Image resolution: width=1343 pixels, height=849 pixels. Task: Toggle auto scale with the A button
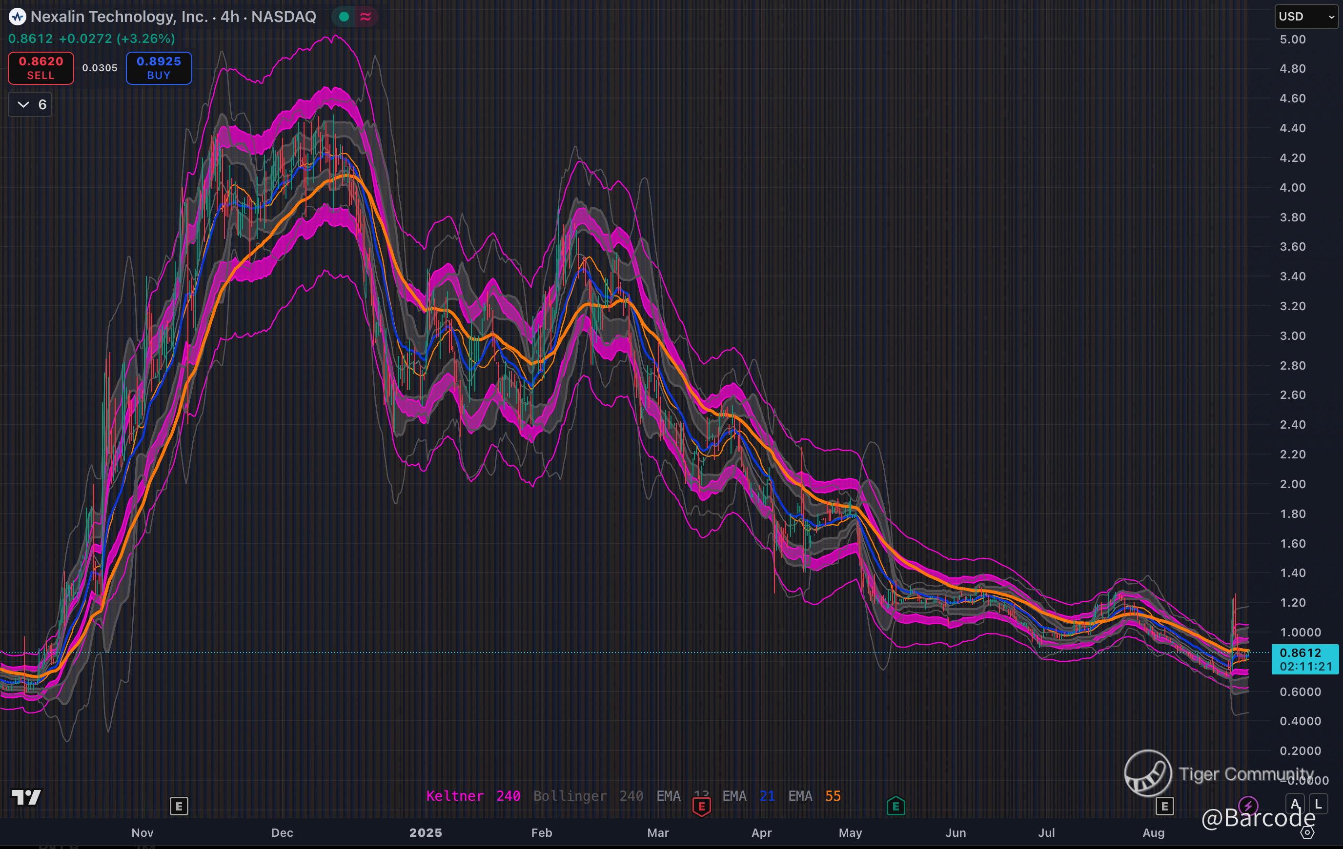1295,805
